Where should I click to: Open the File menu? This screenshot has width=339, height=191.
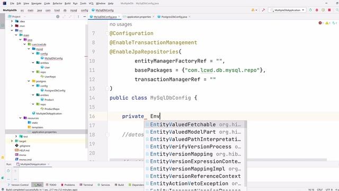[12, 3]
